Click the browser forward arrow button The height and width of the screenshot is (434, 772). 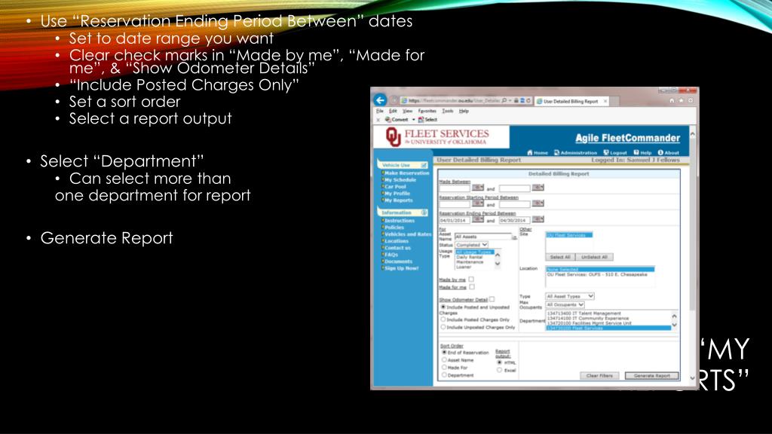(394, 100)
